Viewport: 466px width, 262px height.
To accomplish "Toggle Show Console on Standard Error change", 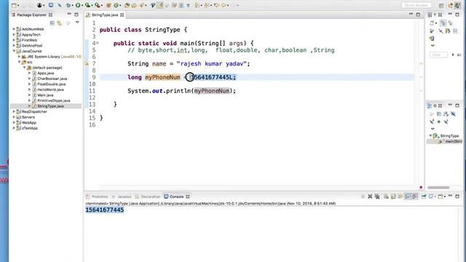I will pyautogui.click(x=415, y=196).
